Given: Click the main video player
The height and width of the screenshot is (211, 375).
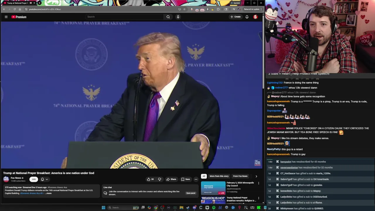Looking at the screenshot, I should point(131,95).
